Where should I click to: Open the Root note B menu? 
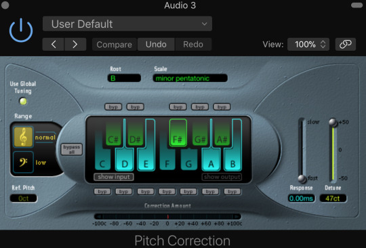click(x=124, y=78)
